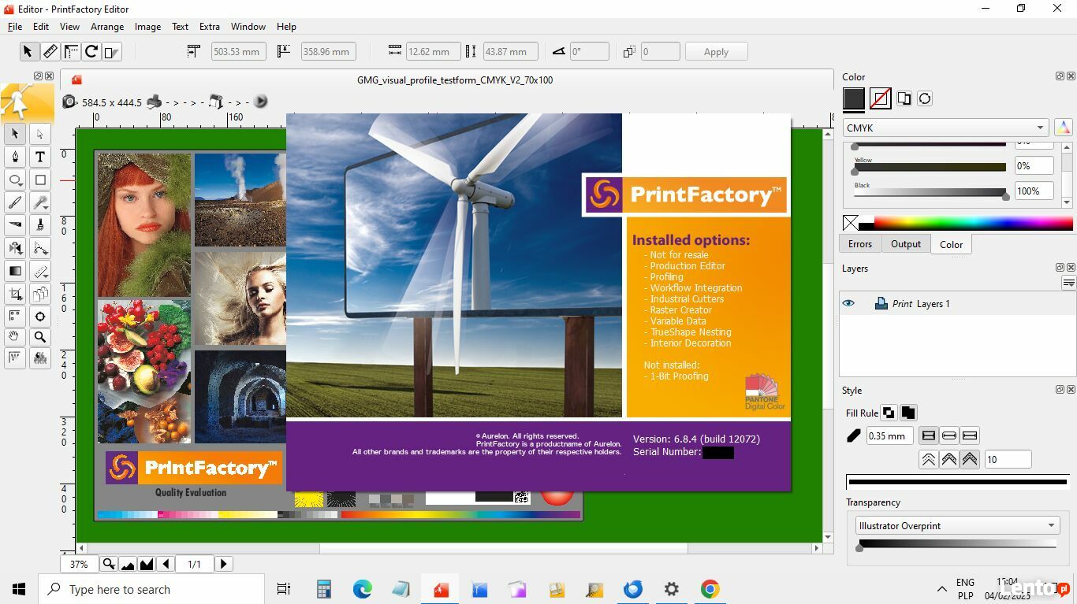Select the Pen tool in the toolbox
Screen dimensions: 1077x604
(x=15, y=157)
